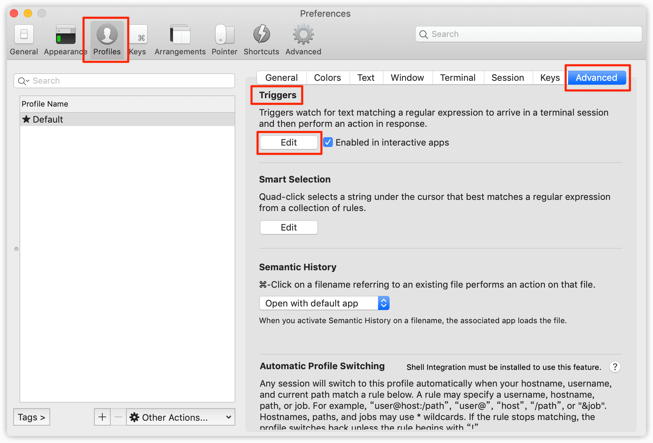Switch to the Text tab
This screenshot has height=443, width=653.
pyautogui.click(x=366, y=78)
